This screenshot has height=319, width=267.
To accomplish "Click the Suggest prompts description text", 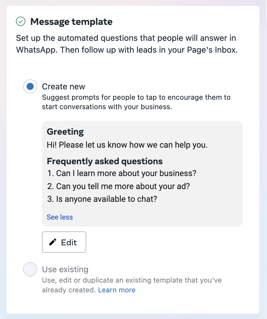I will pyautogui.click(x=136, y=102).
